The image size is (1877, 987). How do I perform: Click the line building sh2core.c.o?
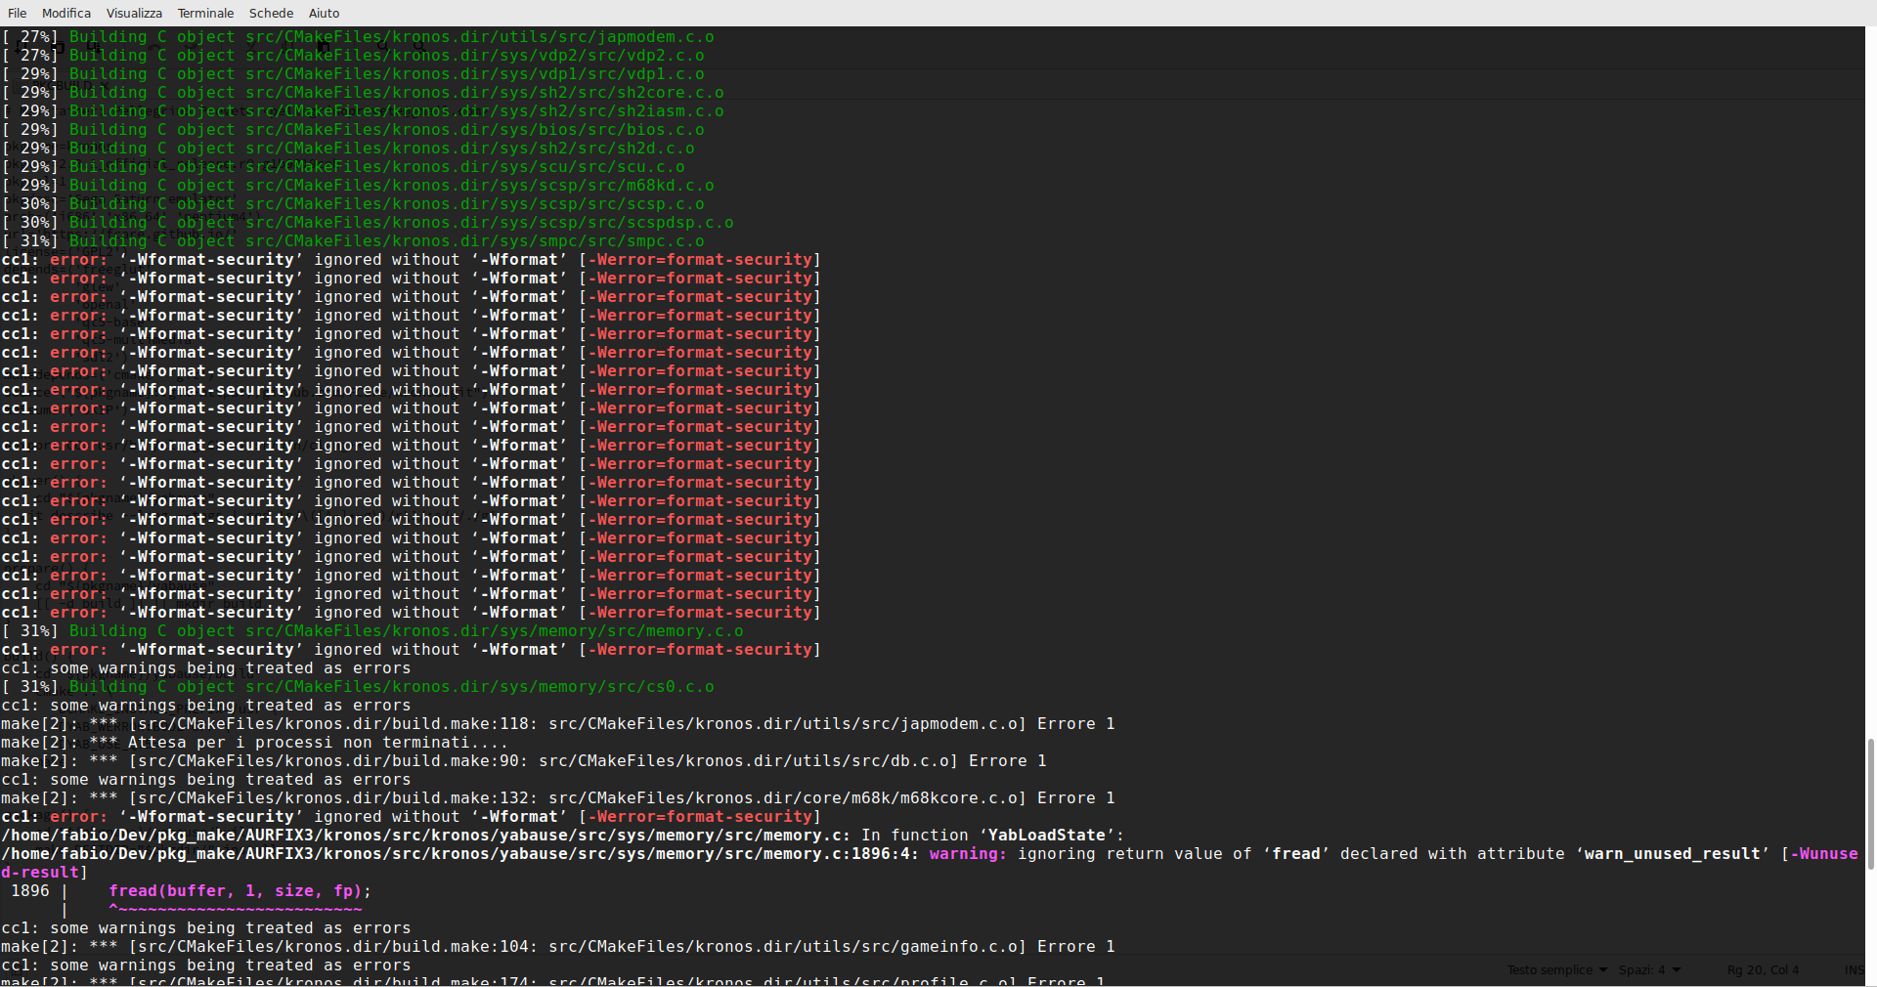coord(363,93)
